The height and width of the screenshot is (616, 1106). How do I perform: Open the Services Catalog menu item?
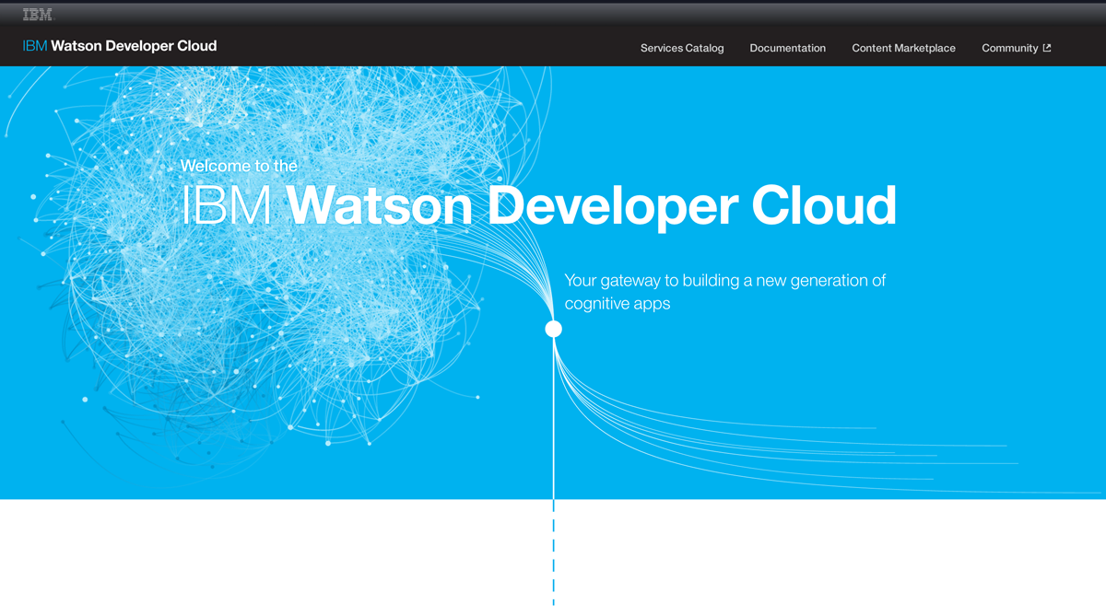point(682,48)
